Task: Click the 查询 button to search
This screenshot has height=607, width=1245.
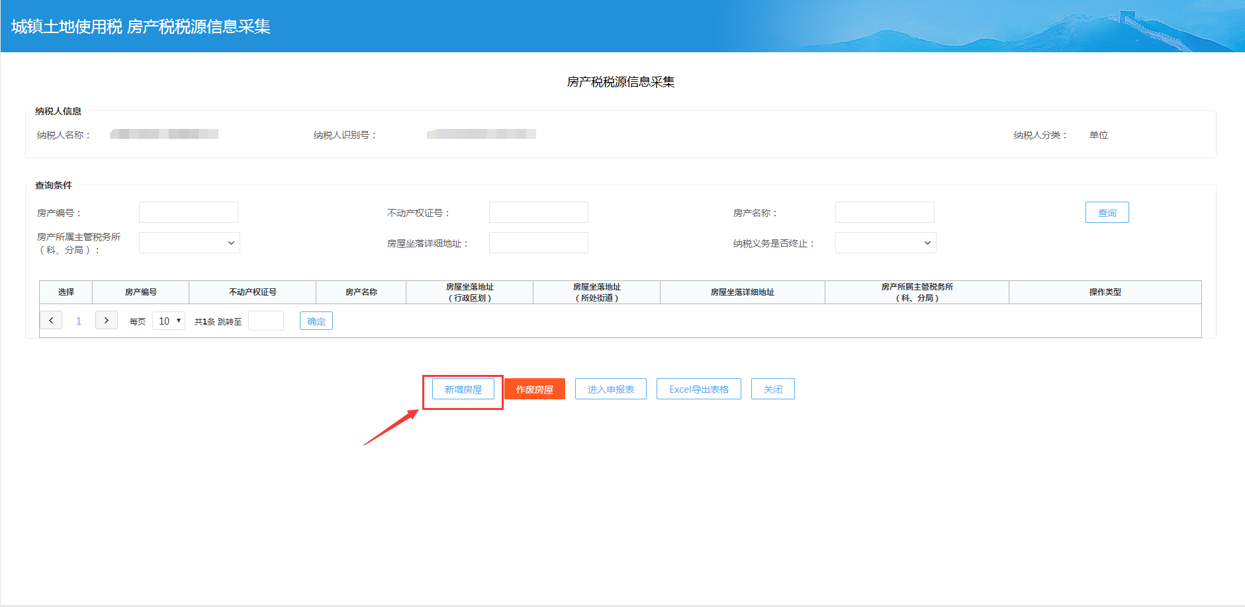Action: pyautogui.click(x=1107, y=212)
